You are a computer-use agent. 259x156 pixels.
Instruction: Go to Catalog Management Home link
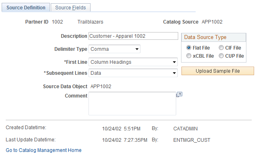tap(43, 150)
